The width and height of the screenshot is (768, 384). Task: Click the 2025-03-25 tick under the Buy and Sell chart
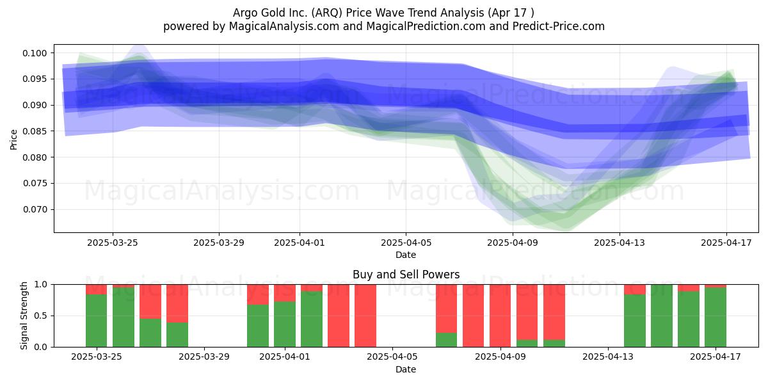(x=96, y=357)
